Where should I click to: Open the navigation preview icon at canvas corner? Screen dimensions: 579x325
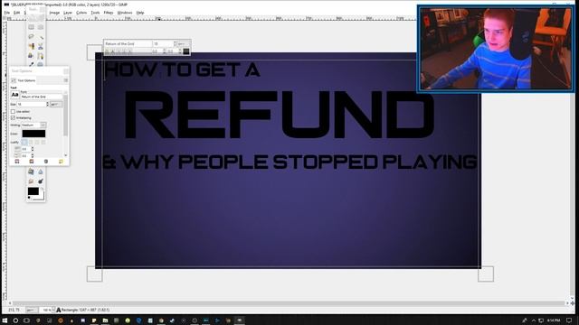point(572,303)
